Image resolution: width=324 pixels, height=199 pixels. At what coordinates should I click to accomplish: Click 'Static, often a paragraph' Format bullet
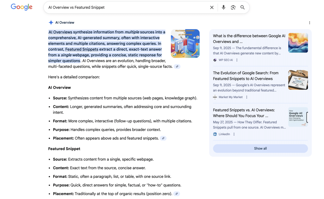pos(112,177)
